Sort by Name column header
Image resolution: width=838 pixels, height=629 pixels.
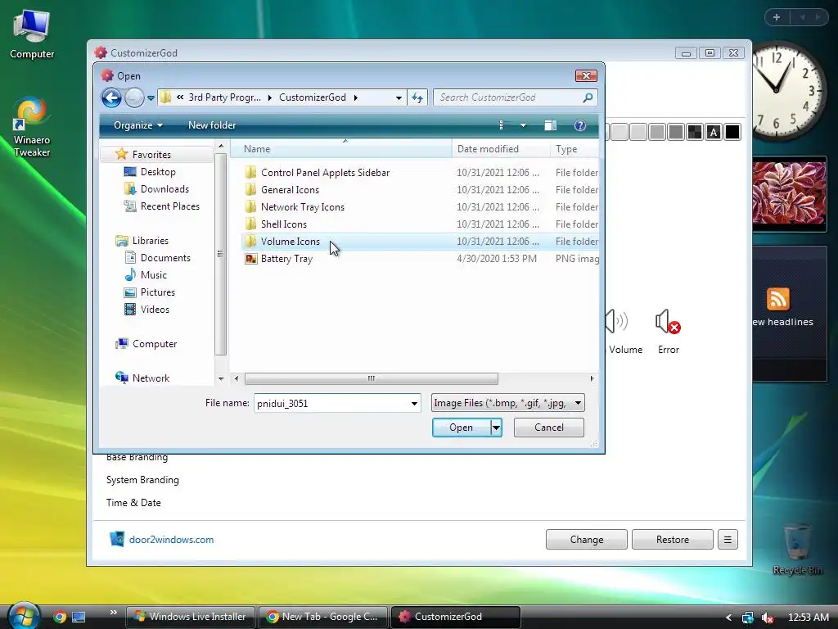coord(341,149)
